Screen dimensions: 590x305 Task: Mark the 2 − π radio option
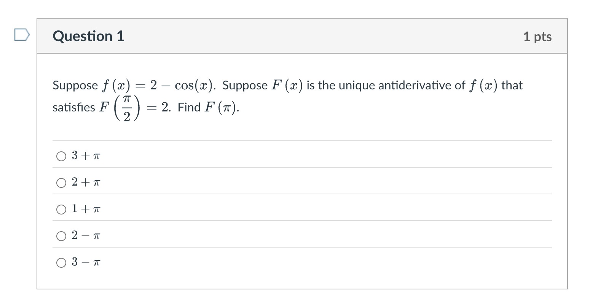click(61, 236)
